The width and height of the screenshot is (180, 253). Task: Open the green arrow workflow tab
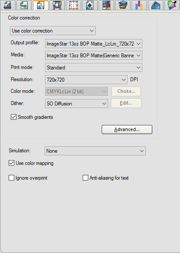(x=24, y=5)
